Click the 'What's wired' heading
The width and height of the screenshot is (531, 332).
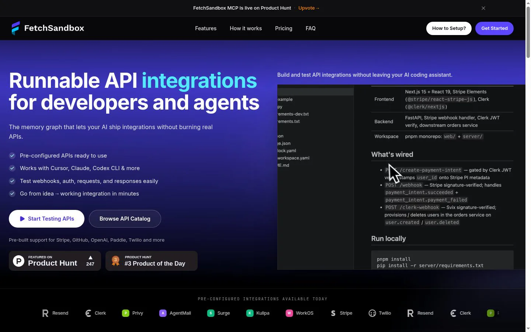click(x=392, y=155)
